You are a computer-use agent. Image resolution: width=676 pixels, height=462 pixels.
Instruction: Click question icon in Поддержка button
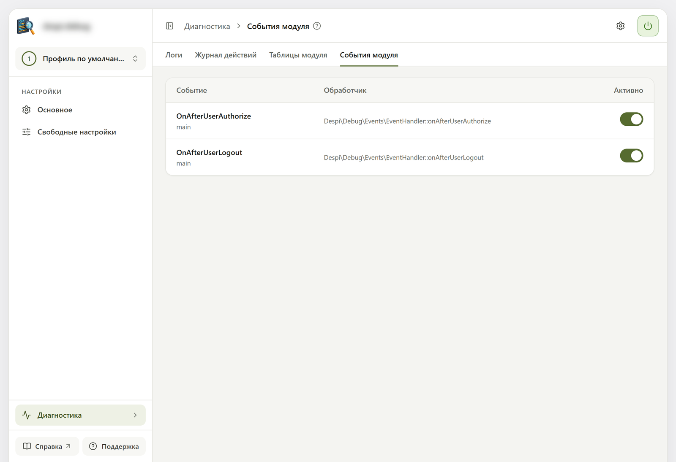click(93, 446)
